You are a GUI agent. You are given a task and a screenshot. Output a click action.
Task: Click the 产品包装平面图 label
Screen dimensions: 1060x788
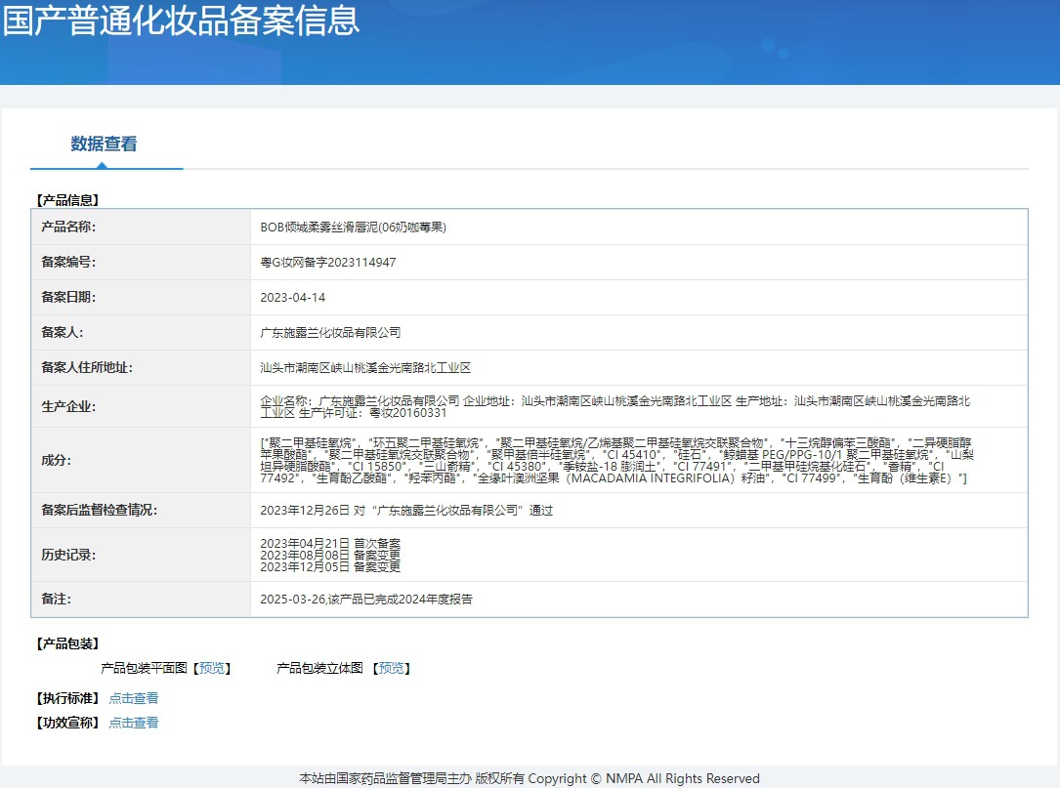click(x=144, y=668)
